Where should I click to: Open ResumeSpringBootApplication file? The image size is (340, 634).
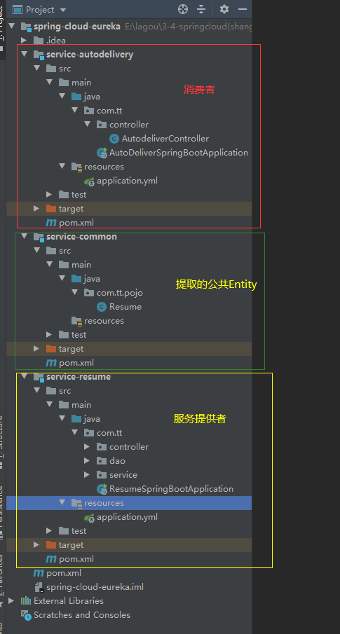click(x=171, y=489)
